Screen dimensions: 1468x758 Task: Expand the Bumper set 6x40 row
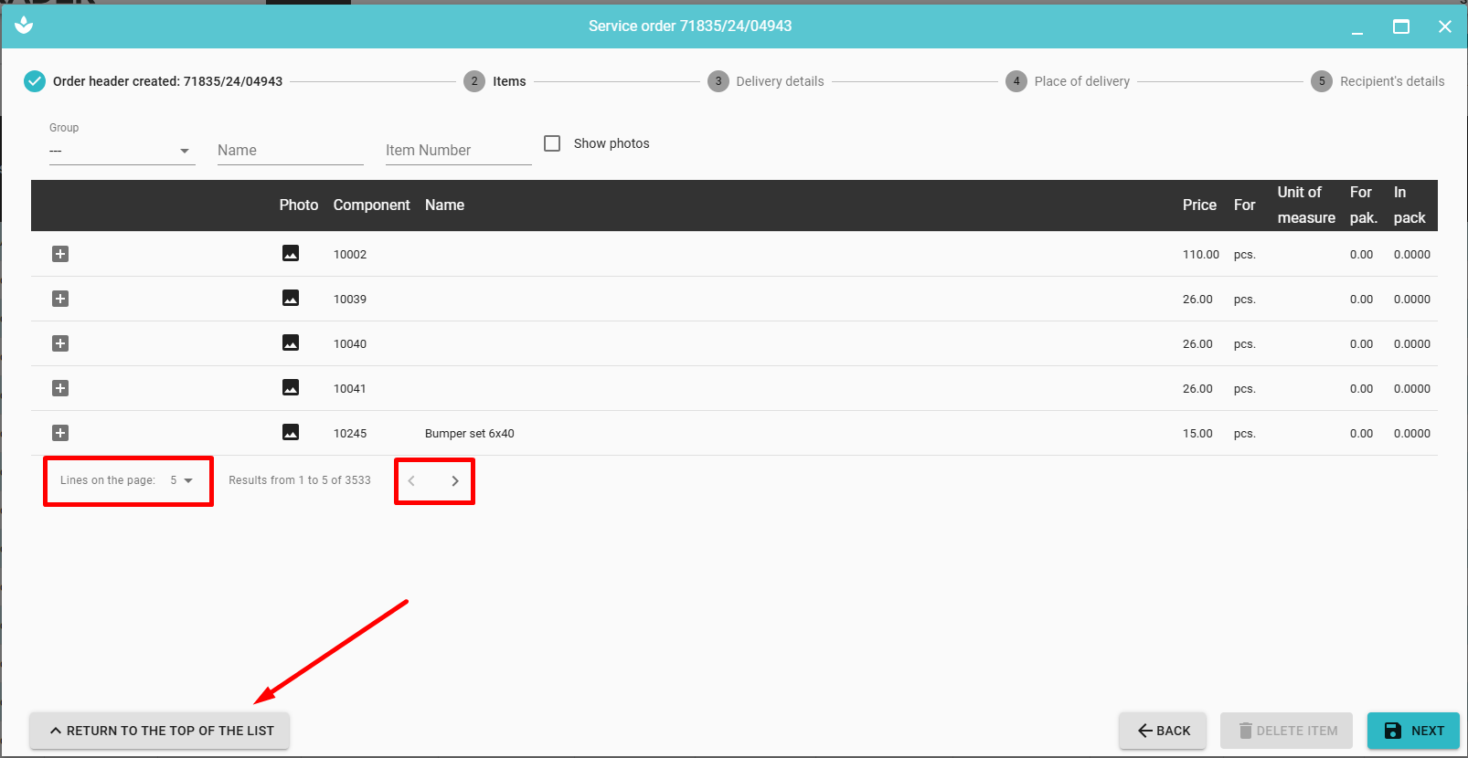tap(60, 433)
